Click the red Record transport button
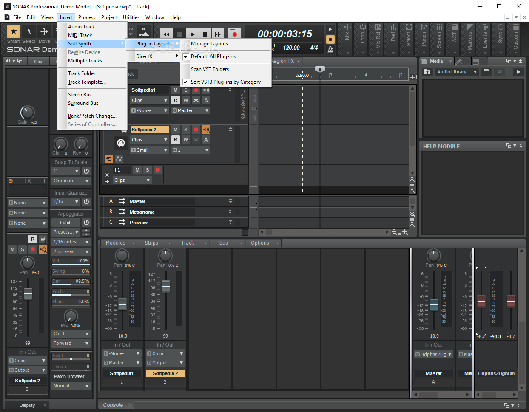The height and width of the screenshot is (412, 529). pos(234,34)
